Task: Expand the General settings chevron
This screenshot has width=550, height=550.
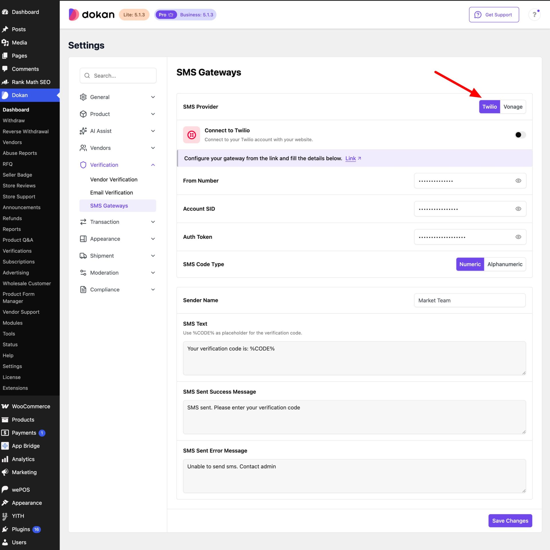Action: click(153, 97)
